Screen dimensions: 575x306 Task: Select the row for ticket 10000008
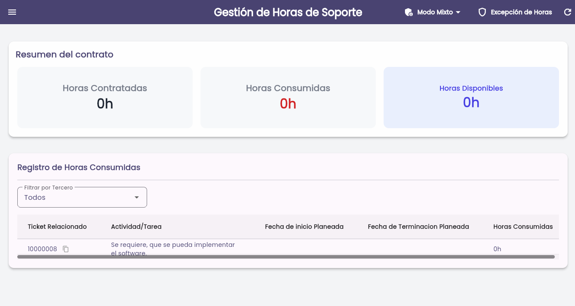tap(288, 249)
